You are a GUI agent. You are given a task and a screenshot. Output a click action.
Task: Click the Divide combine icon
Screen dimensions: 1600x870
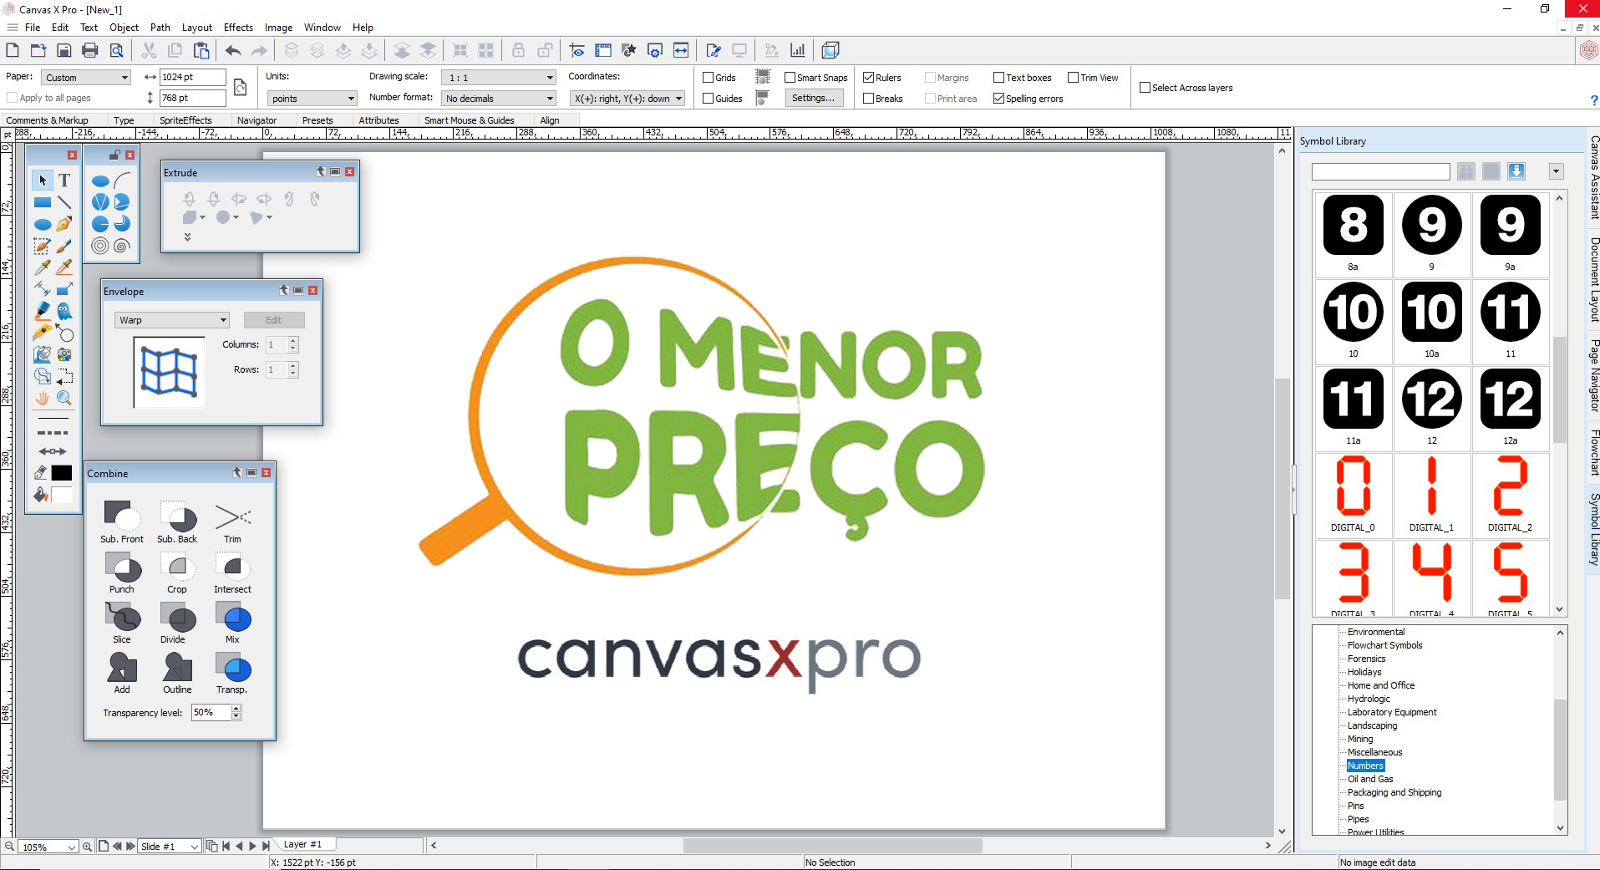click(x=177, y=617)
